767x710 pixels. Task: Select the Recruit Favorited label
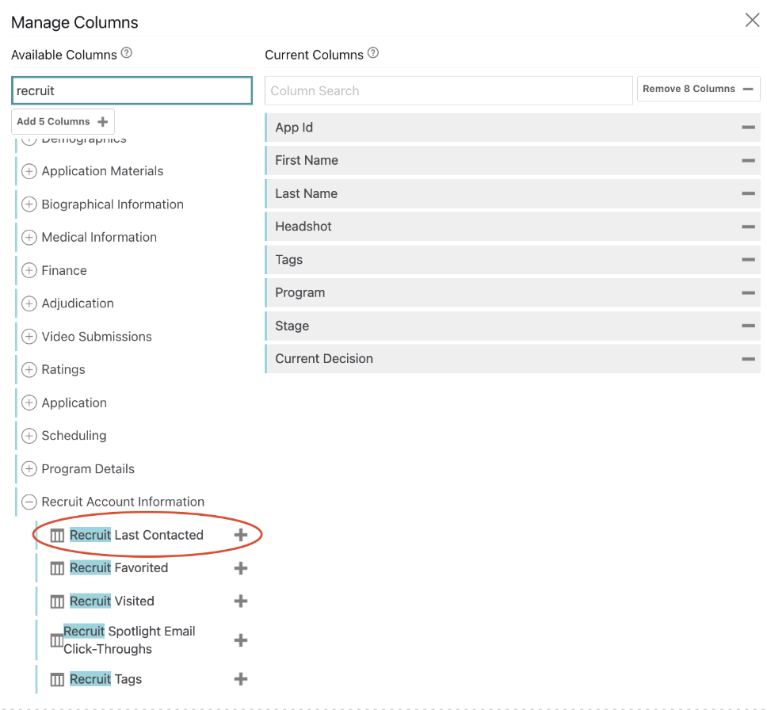pos(119,567)
